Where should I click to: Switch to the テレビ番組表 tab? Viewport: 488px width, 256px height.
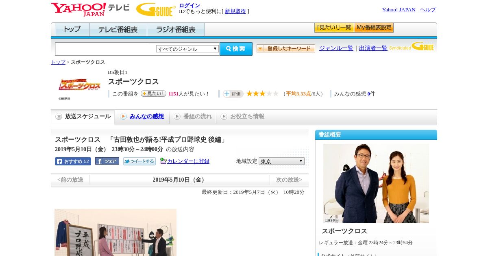118,30
